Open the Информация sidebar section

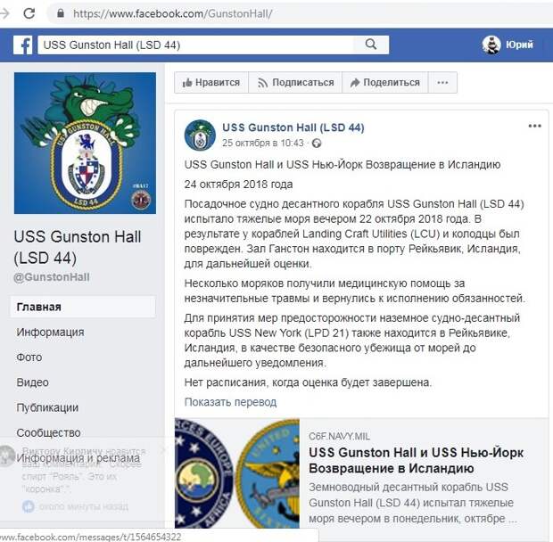click(x=50, y=332)
